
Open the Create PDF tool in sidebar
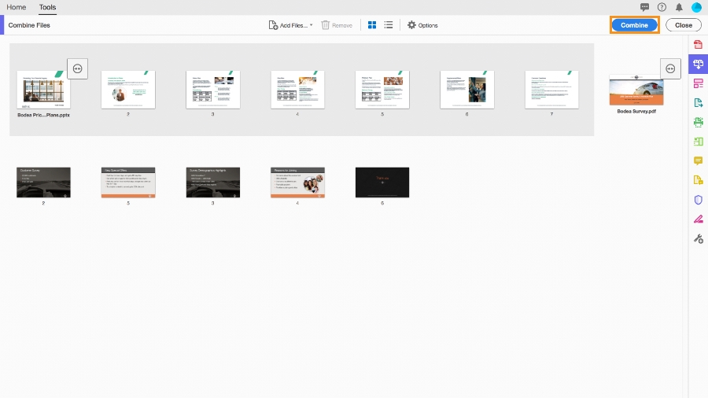[698, 44]
